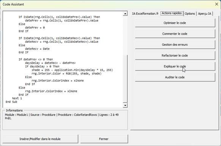
Task: Click 'dateRecv = rng.Cells(1, colIdxDateRecv).Value' line
Action: (62, 42)
